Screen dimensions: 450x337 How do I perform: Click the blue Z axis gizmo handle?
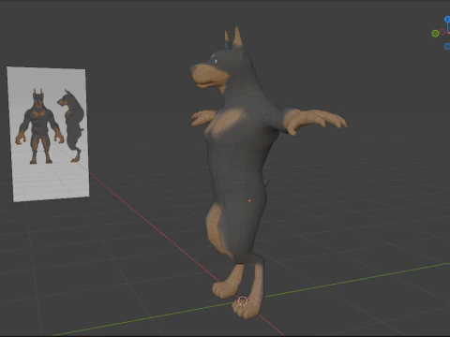point(447,20)
